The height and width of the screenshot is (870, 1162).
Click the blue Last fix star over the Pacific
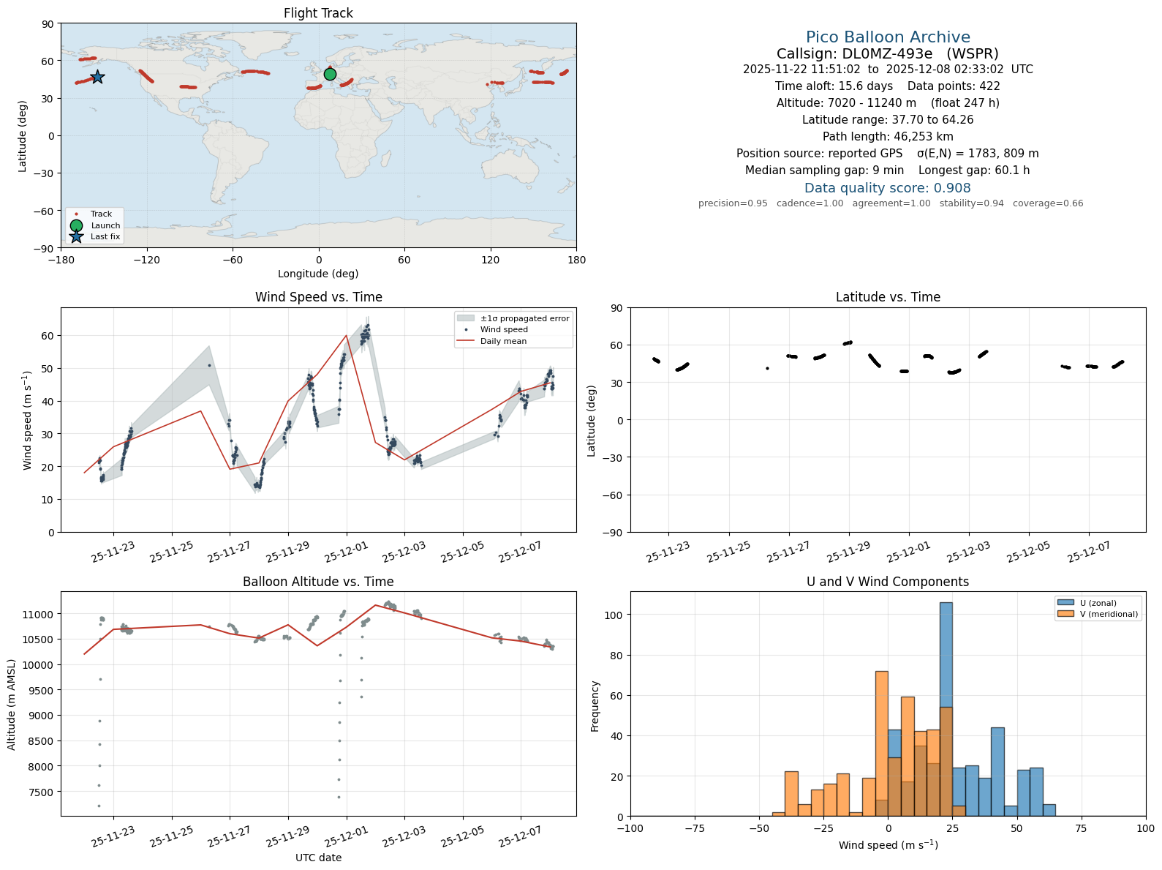(x=97, y=77)
